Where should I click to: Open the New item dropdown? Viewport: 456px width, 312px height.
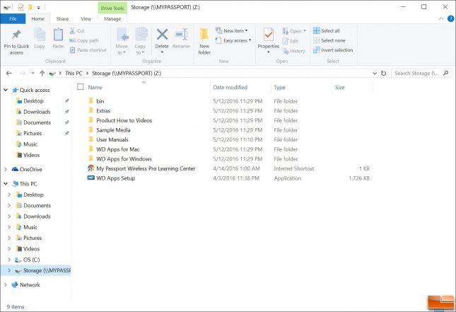pyautogui.click(x=231, y=30)
